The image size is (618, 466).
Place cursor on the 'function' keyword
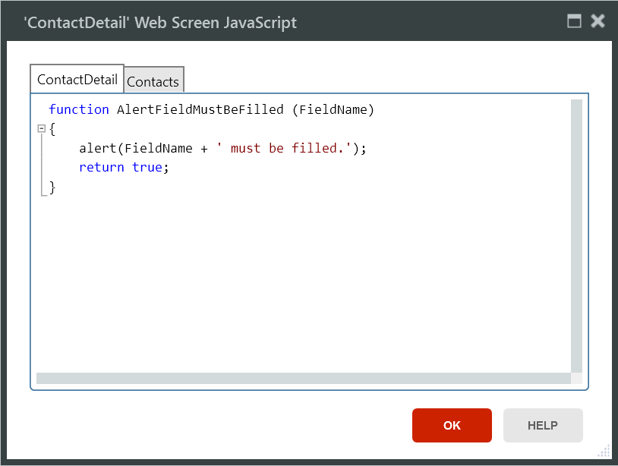point(78,109)
